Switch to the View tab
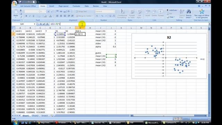222x125 pixels. point(105,6)
